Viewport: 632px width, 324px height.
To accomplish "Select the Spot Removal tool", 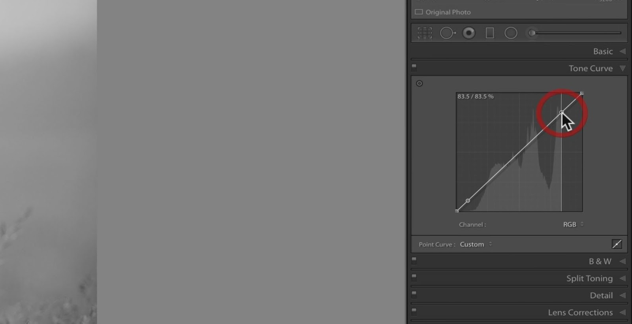I will pyautogui.click(x=448, y=33).
